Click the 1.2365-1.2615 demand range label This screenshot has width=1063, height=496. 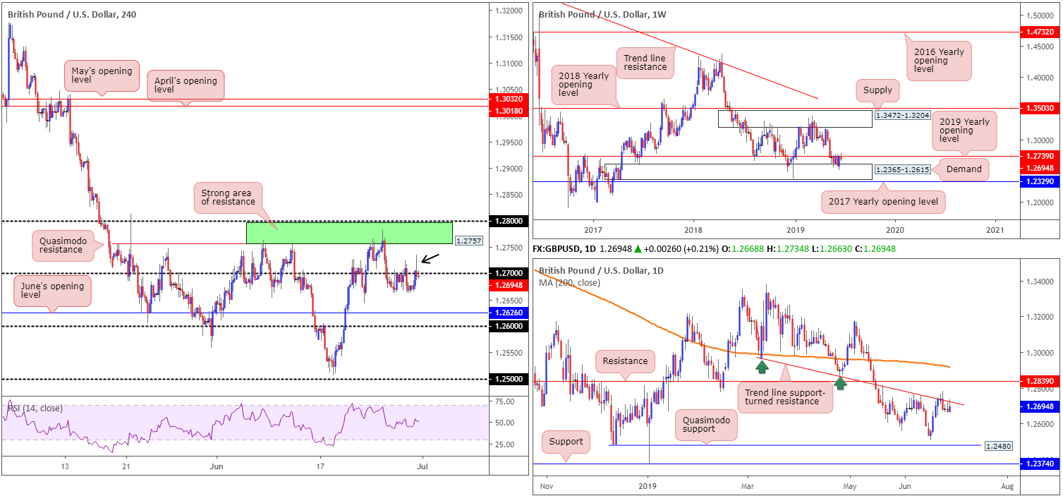click(902, 169)
